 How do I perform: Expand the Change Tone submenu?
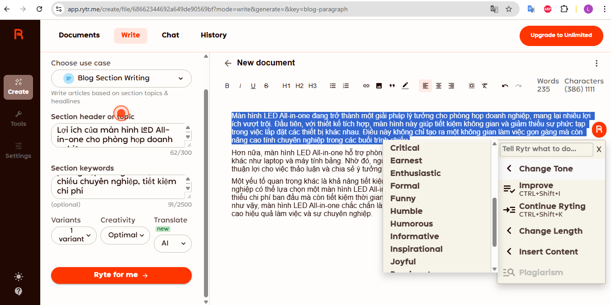coord(551,169)
